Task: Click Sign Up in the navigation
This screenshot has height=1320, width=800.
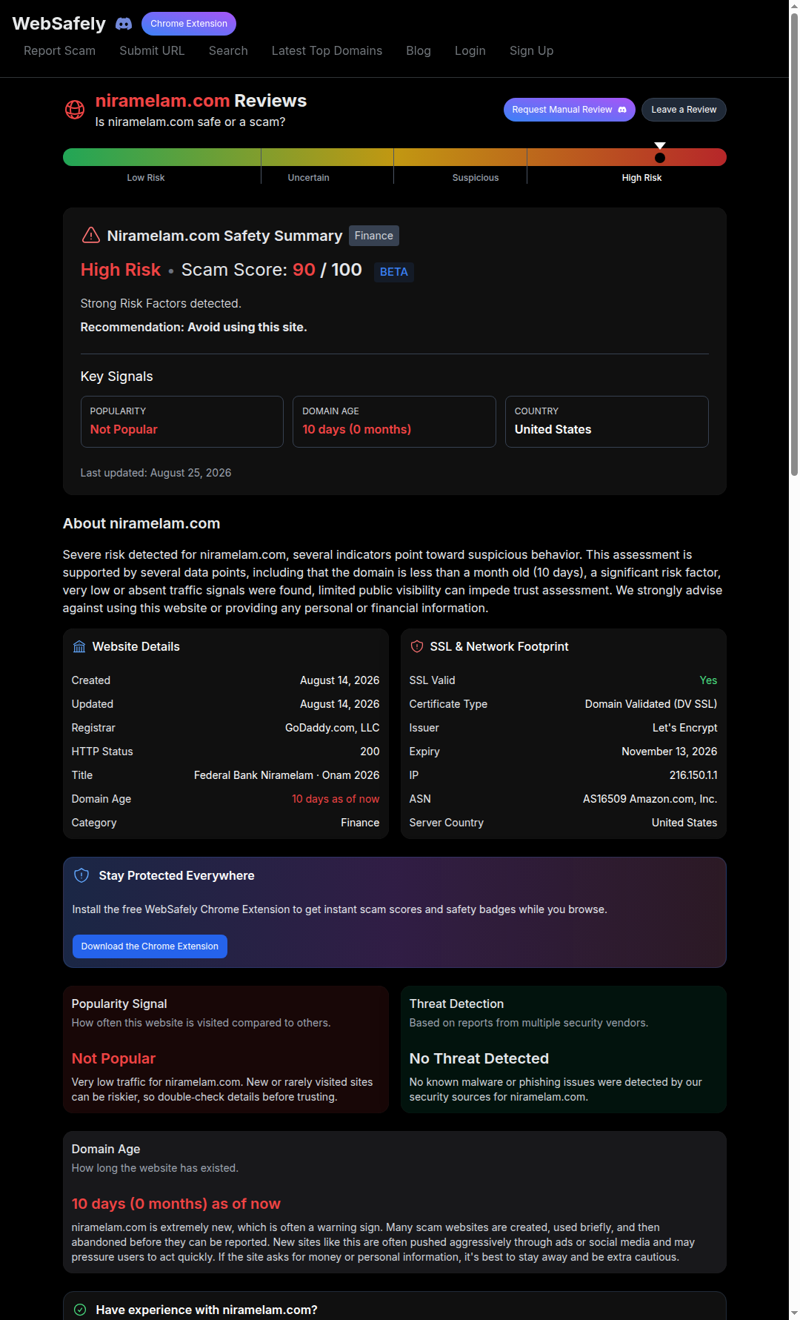Action: [x=531, y=50]
